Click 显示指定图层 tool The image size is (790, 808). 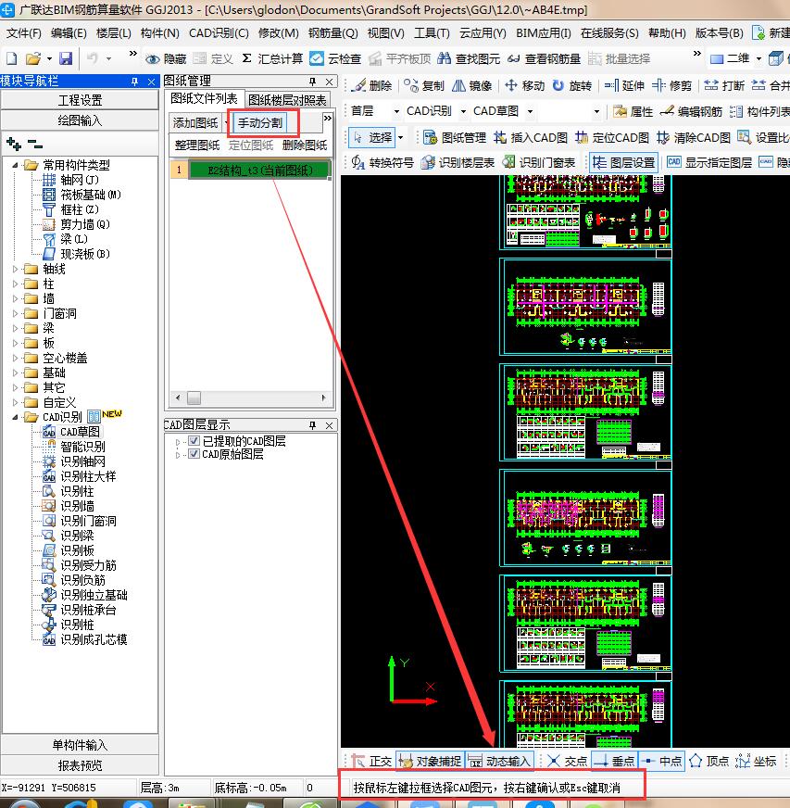(x=709, y=162)
